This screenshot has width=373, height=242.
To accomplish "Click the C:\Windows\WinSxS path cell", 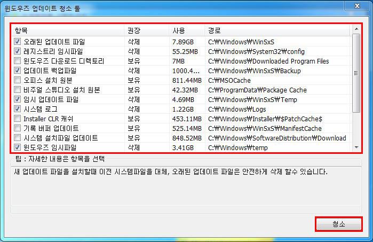I will (241, 42).
